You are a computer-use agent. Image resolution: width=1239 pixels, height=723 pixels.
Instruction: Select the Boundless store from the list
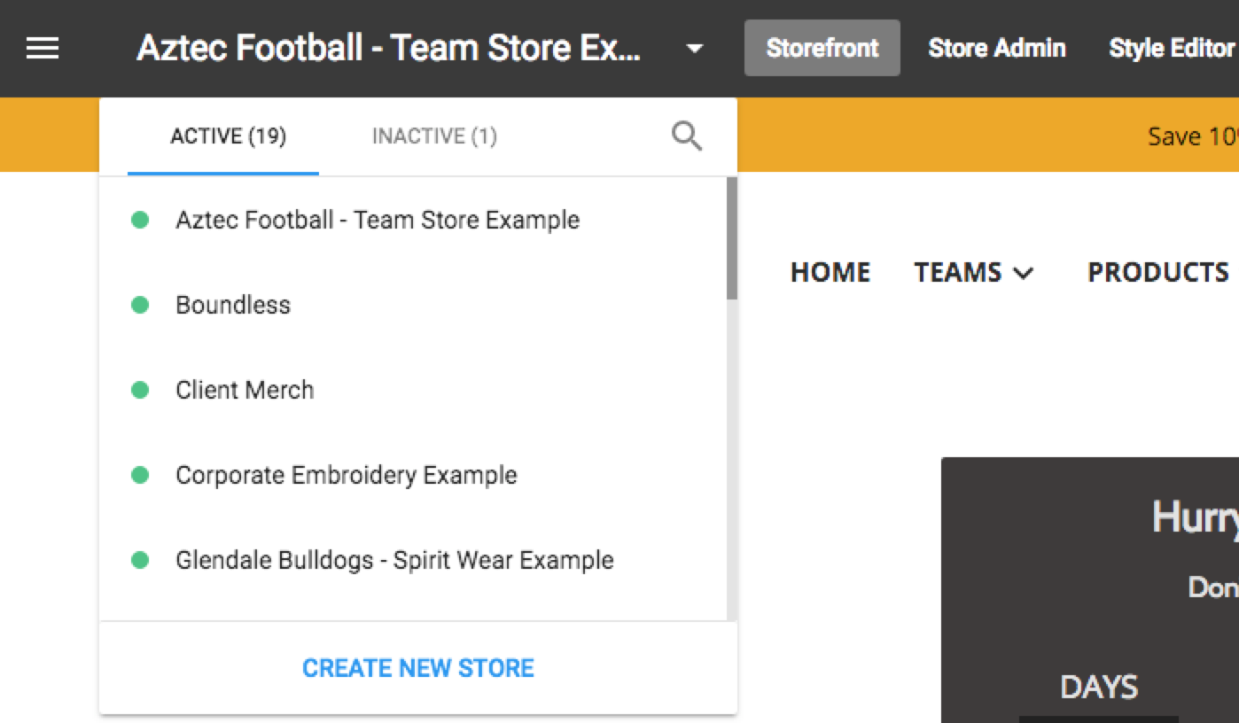click(232, 305)
